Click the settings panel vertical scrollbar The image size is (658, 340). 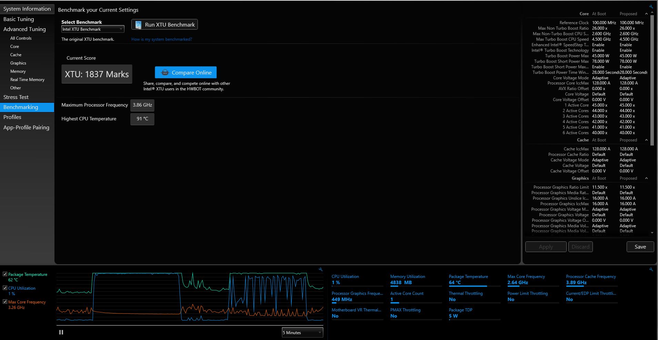pos(652,80)
